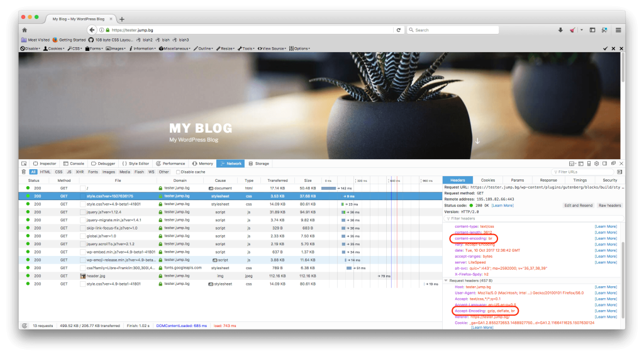Viewport: 644px width, 356px height.
Task: Click the Filter URLs input field
Action: (x=584, y=172)
